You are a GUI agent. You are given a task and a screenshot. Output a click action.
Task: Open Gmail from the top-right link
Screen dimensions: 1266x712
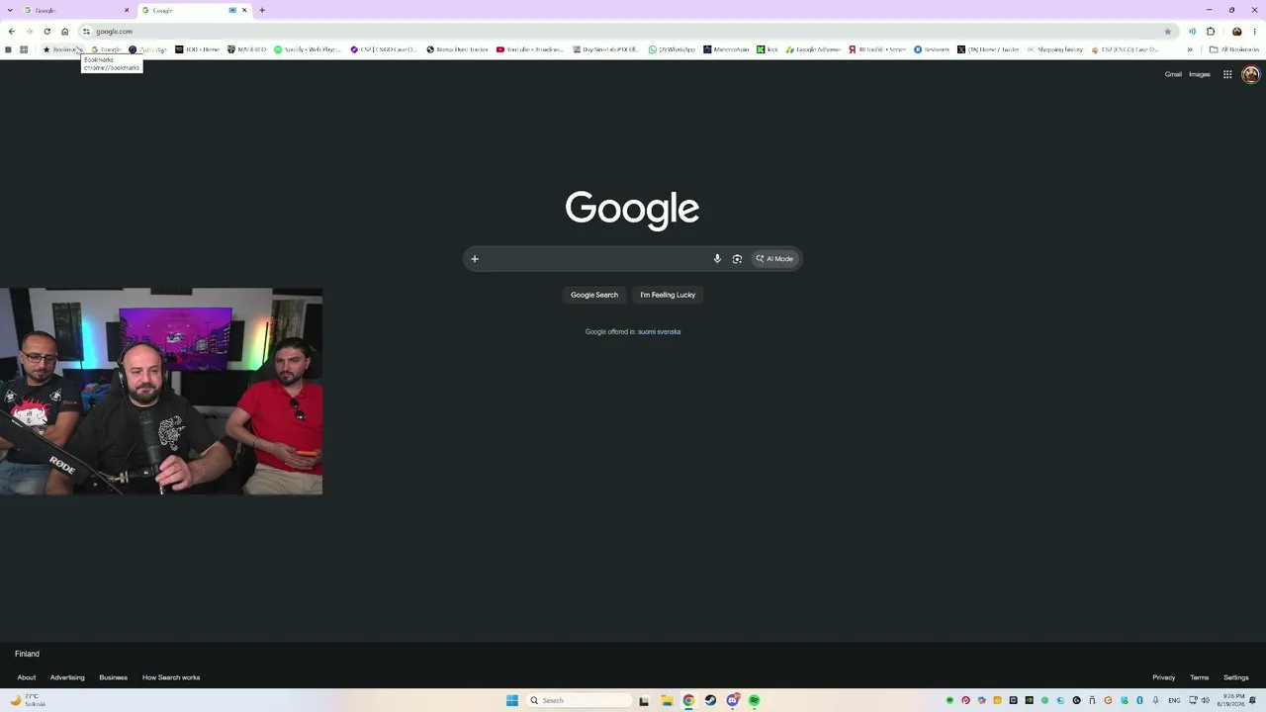click(1173, 74)
